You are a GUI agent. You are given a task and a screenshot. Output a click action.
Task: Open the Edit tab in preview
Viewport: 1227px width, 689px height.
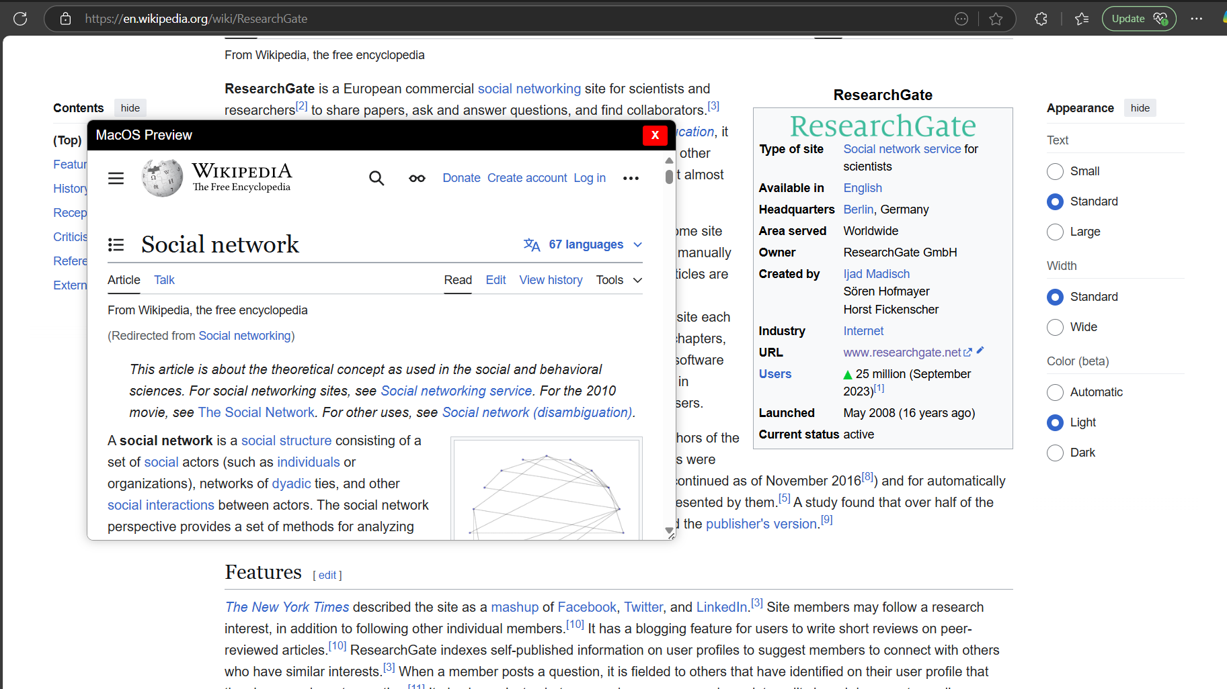pos(496,280)
